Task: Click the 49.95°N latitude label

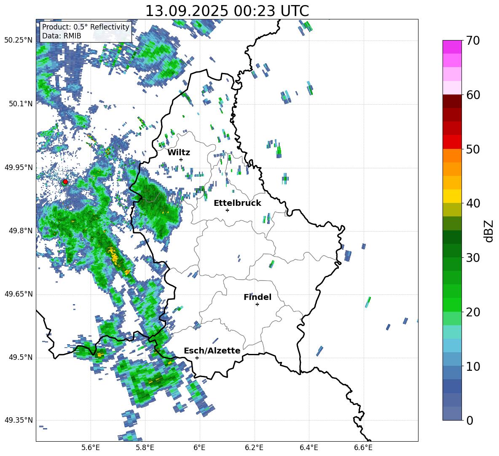Action: pos(19,167)
